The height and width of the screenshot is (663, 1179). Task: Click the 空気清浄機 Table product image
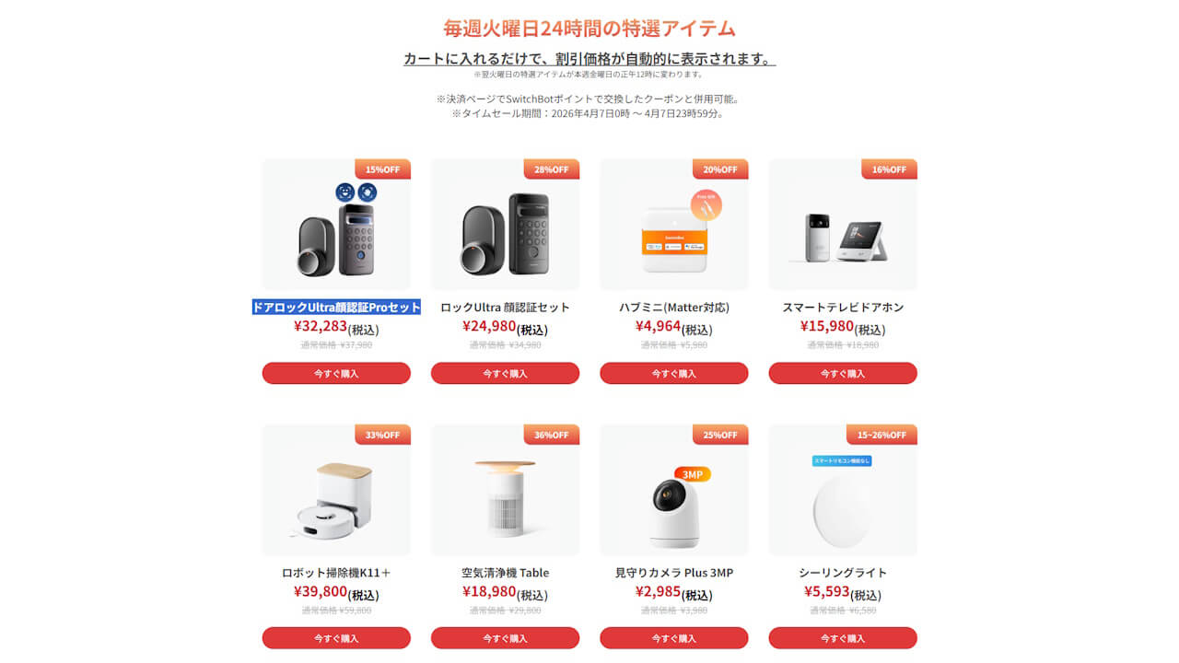(x=505, y=490)
